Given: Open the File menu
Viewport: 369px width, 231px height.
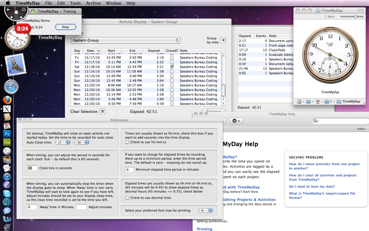Looking at the screenshot, I should pos(49,3).
